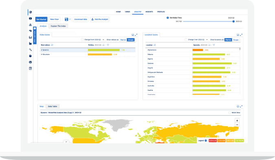Sort the Risk Indices column
Screen dimensions: 275x160
[52, 45]
